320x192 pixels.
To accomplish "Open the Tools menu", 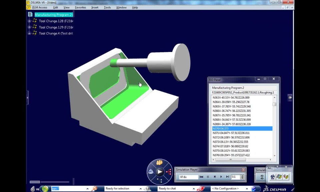I will click(107, 7).
